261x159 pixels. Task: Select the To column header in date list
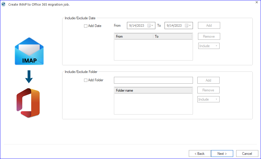pos(173,36)
